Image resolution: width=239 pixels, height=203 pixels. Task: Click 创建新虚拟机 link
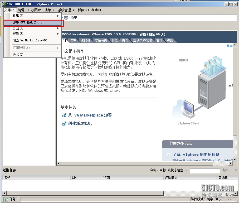click(80, 123)
